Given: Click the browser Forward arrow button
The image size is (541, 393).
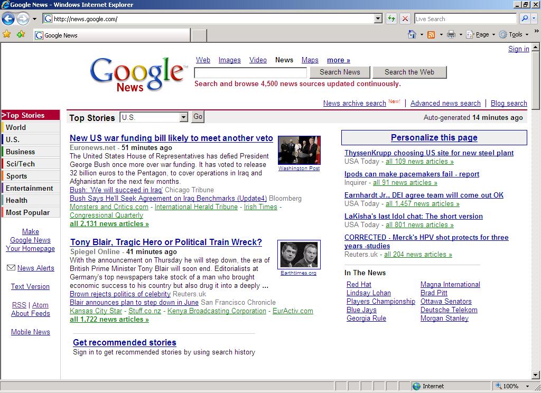Looking at the screenshot, I should (x=23, y=18).
